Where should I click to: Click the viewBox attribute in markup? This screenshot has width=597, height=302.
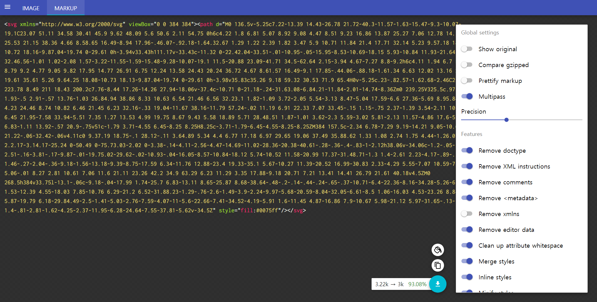(x=140, y=24)
